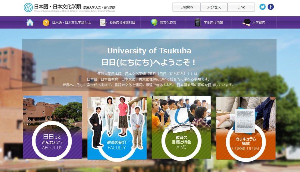The height and width of the screenshot is (172, 300).
Task: Click the home icon in navigation bar
Action: 30,22
